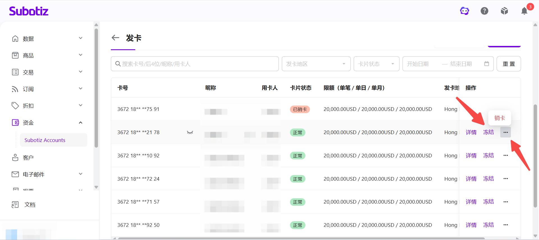Viewport: 539px width, 240px height.
Task: Click the page vertical scrollbar on right
Action: point(535,156)
